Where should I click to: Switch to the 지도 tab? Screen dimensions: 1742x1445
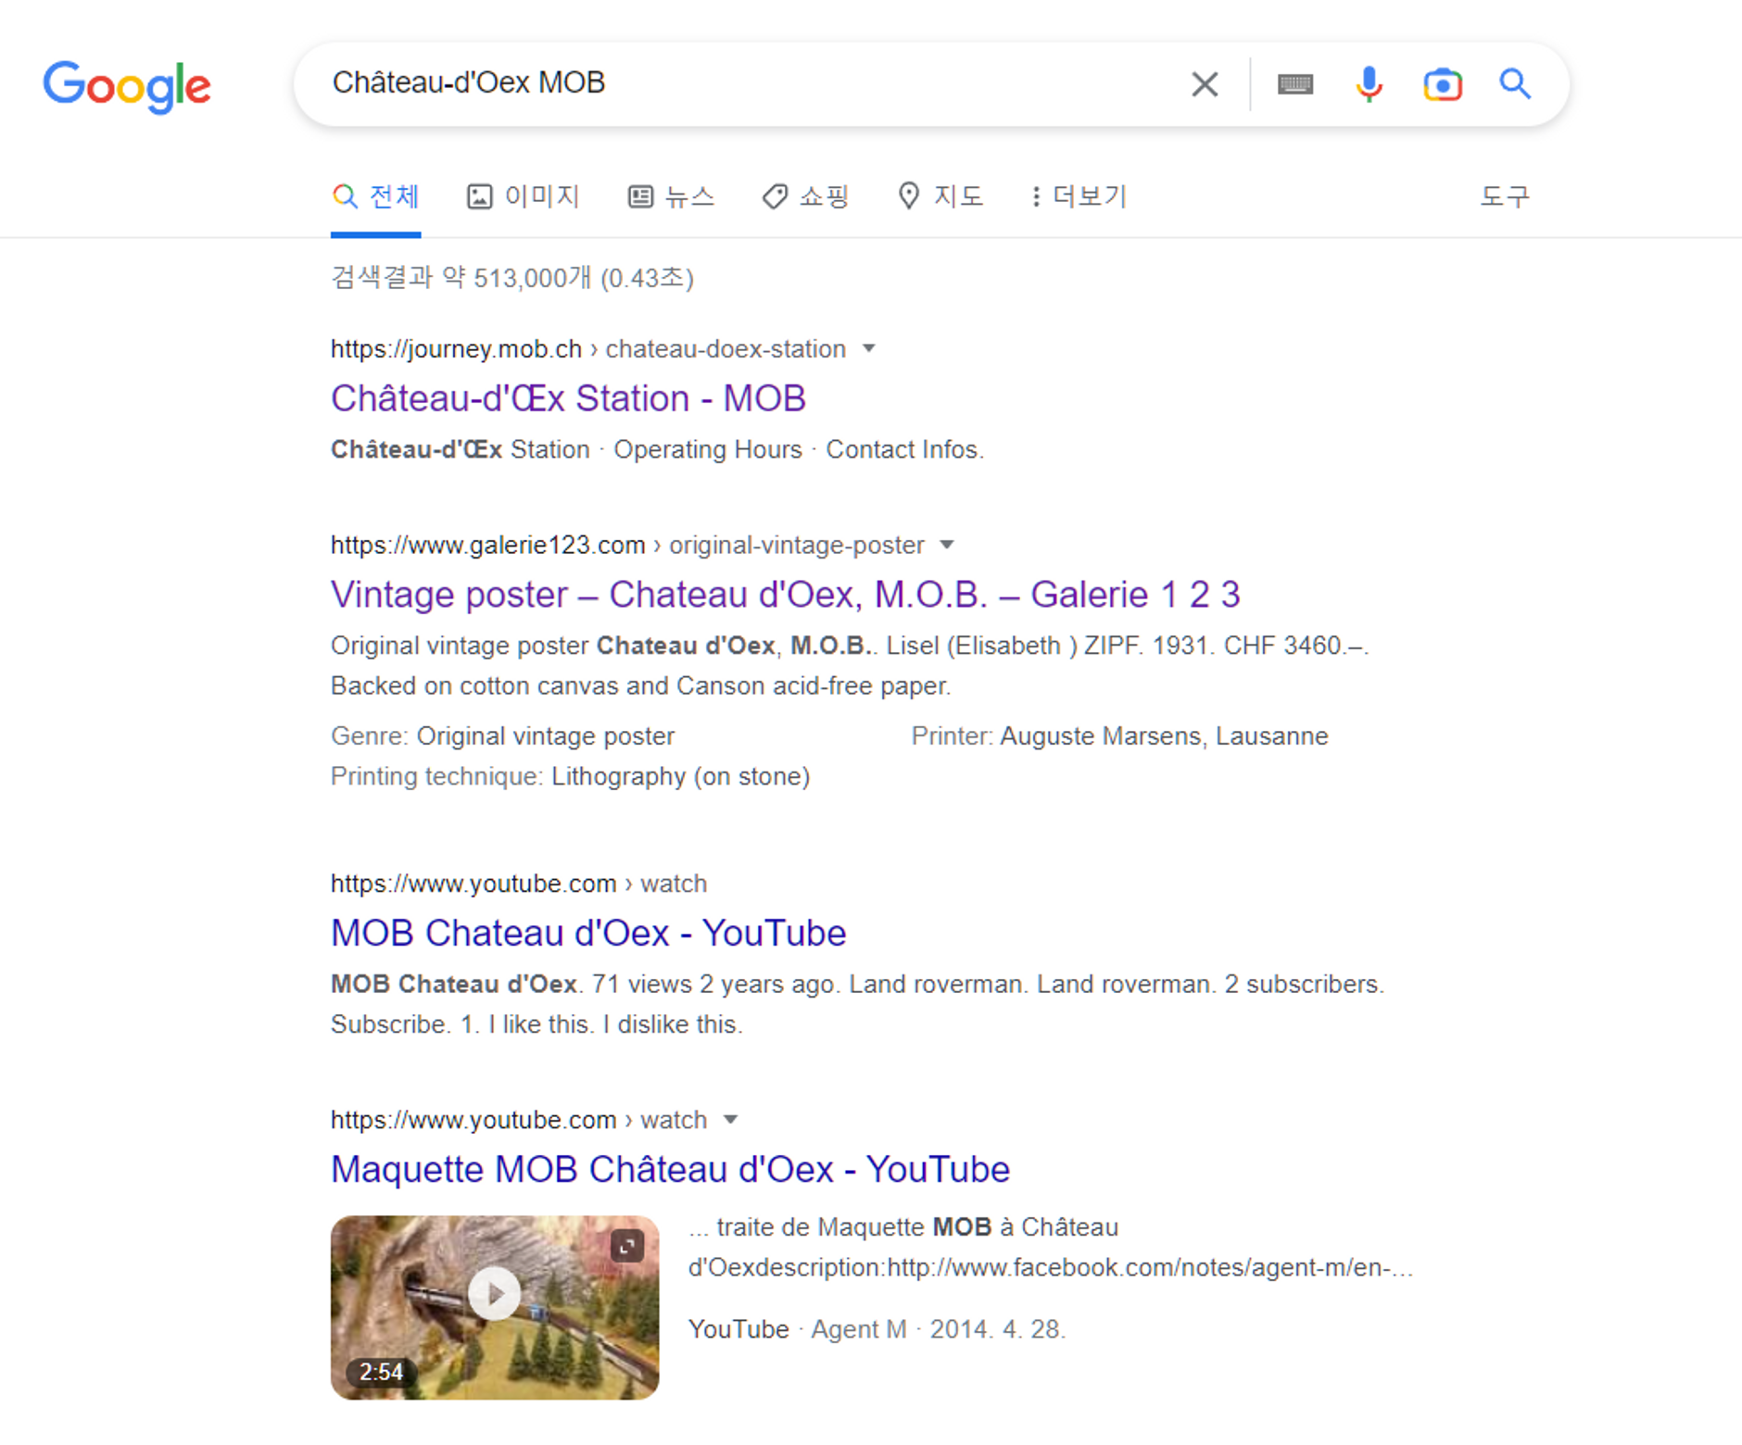(x=940, y=196)
